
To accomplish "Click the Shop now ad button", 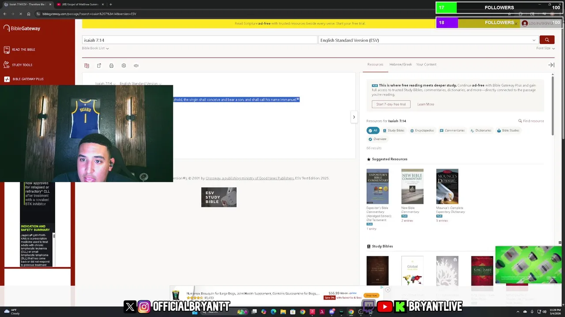I will [x=371, y=295].
